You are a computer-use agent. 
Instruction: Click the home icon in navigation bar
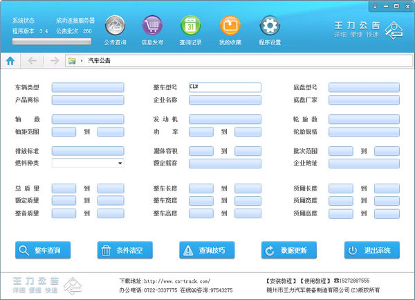click(10, 61)
